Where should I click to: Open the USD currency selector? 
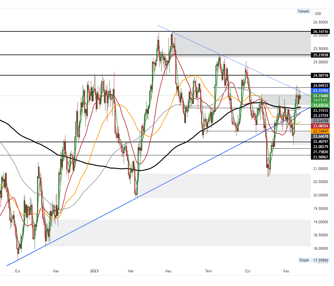(x=320, y=13)
